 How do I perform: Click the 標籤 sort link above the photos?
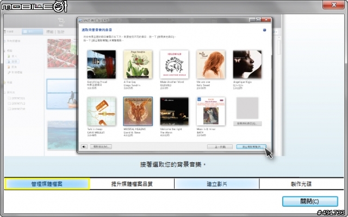[50, 32]
